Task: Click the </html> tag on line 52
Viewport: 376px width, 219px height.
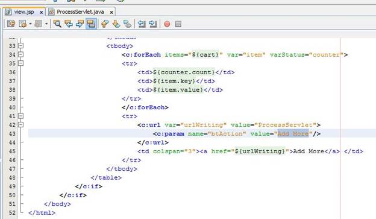Action: 42,213
